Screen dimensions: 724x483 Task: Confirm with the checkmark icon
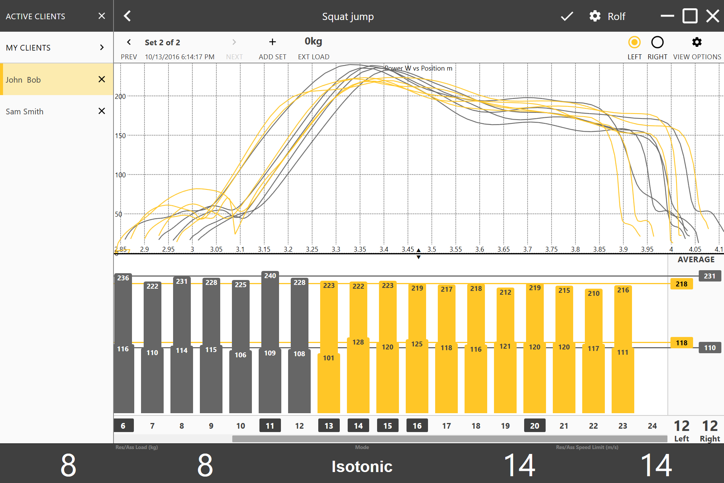tap(567, 16)
